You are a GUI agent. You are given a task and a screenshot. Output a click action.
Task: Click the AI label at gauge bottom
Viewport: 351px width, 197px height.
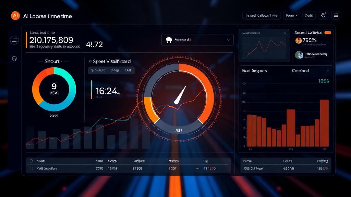(x=179, y=130)
